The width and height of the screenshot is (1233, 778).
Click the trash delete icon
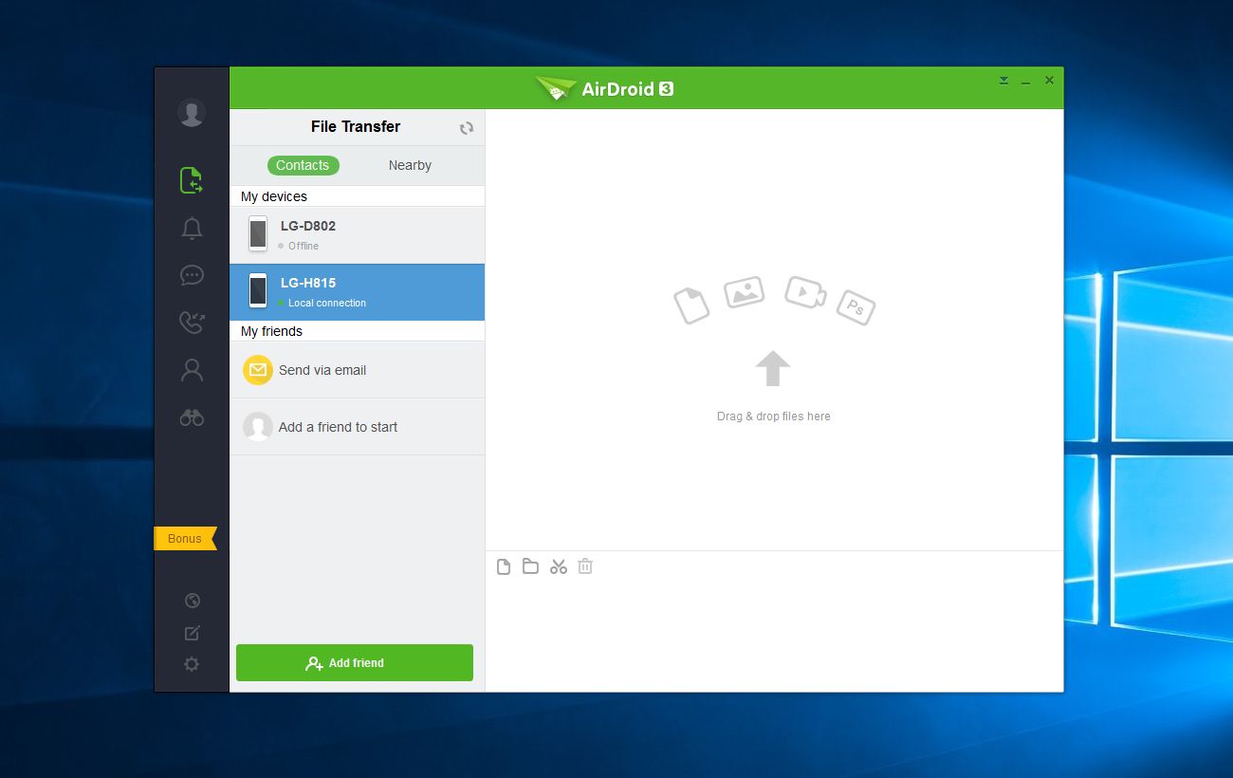[x=585, y=566]
